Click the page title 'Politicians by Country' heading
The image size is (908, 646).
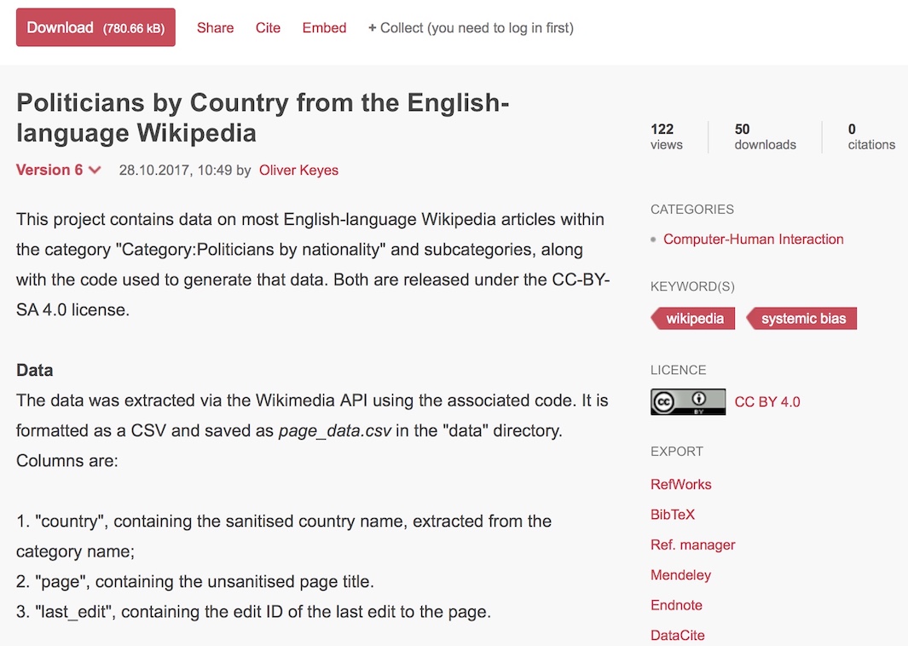263,118
